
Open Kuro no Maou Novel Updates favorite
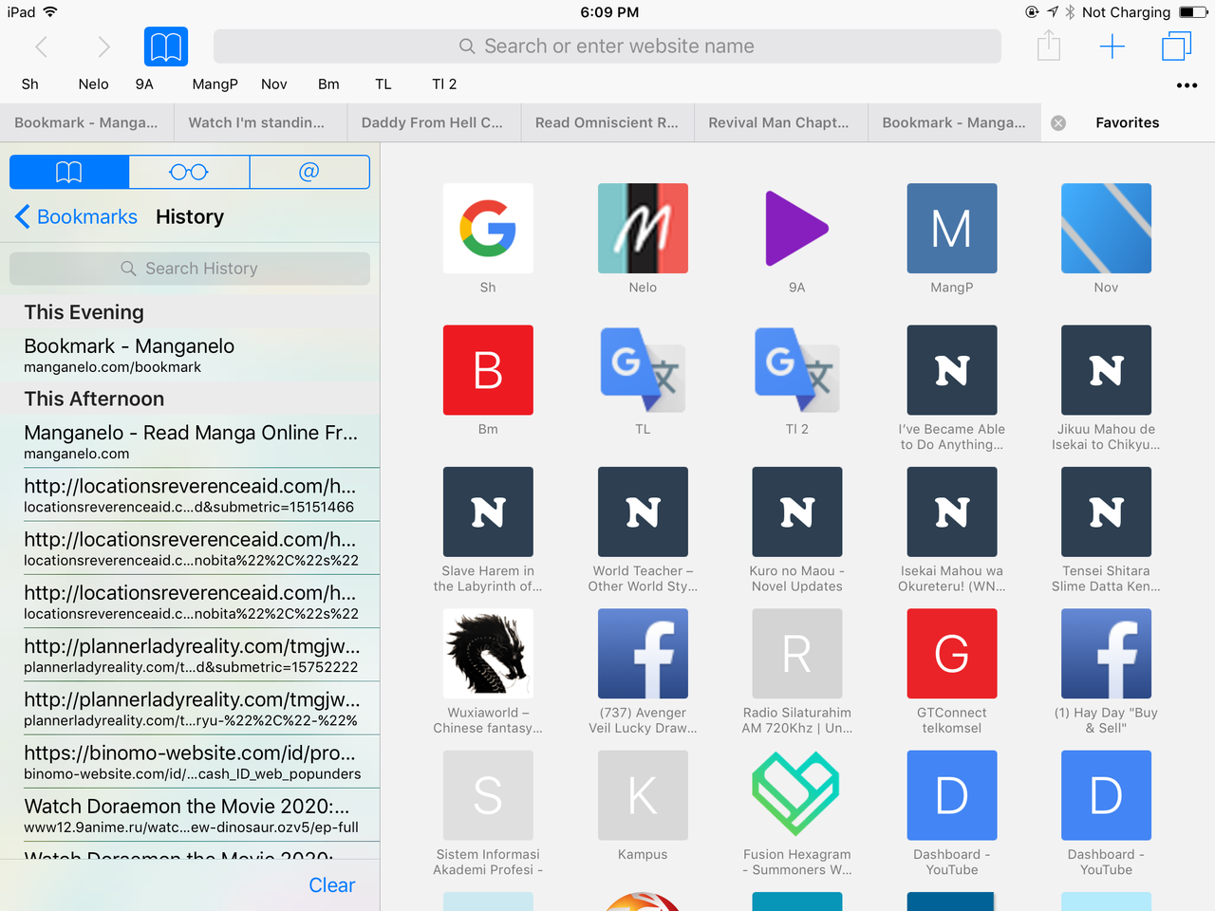pyautogui.click(x=797, y=511)
